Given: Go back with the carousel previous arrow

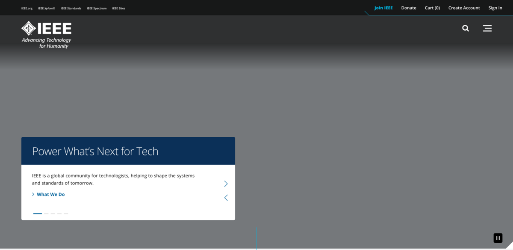Looking at the screenshot, I should point(226,198).
